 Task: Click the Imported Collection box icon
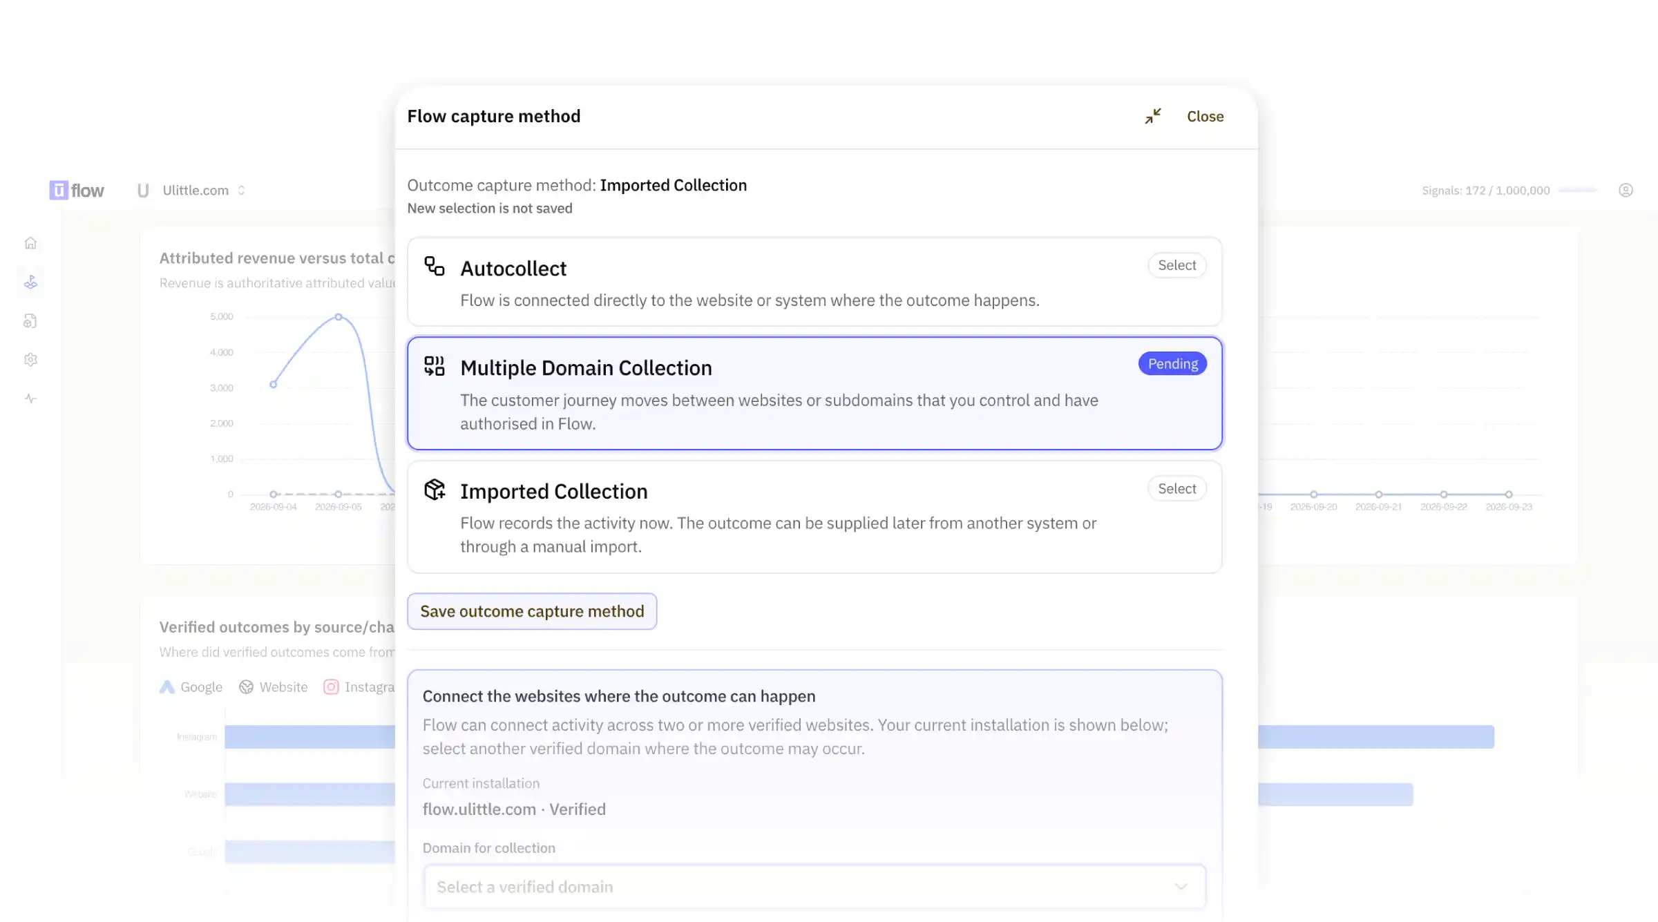(x=435, y=490)
